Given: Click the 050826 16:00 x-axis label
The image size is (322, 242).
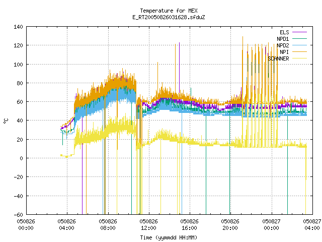Looking at the screenshot, I should [x=190, y=225].
